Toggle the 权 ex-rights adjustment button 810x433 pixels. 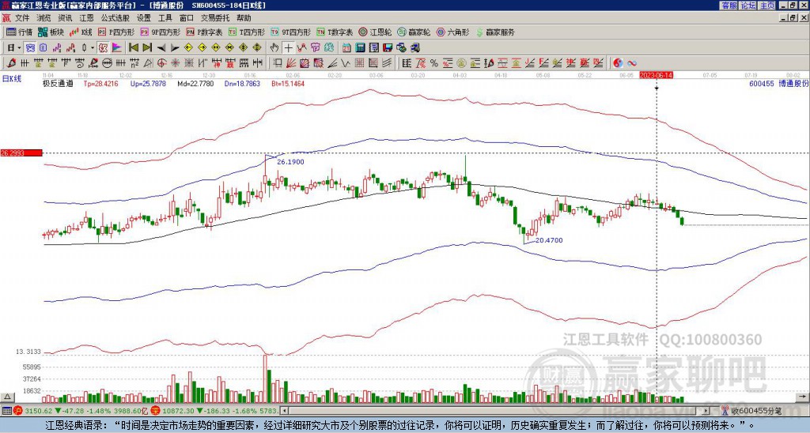(103, 48)
